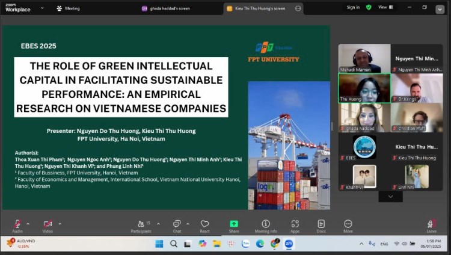Screen dimensions: 451x255
Task: Click Leave meeting button
Action: click(x=431, y=226)
